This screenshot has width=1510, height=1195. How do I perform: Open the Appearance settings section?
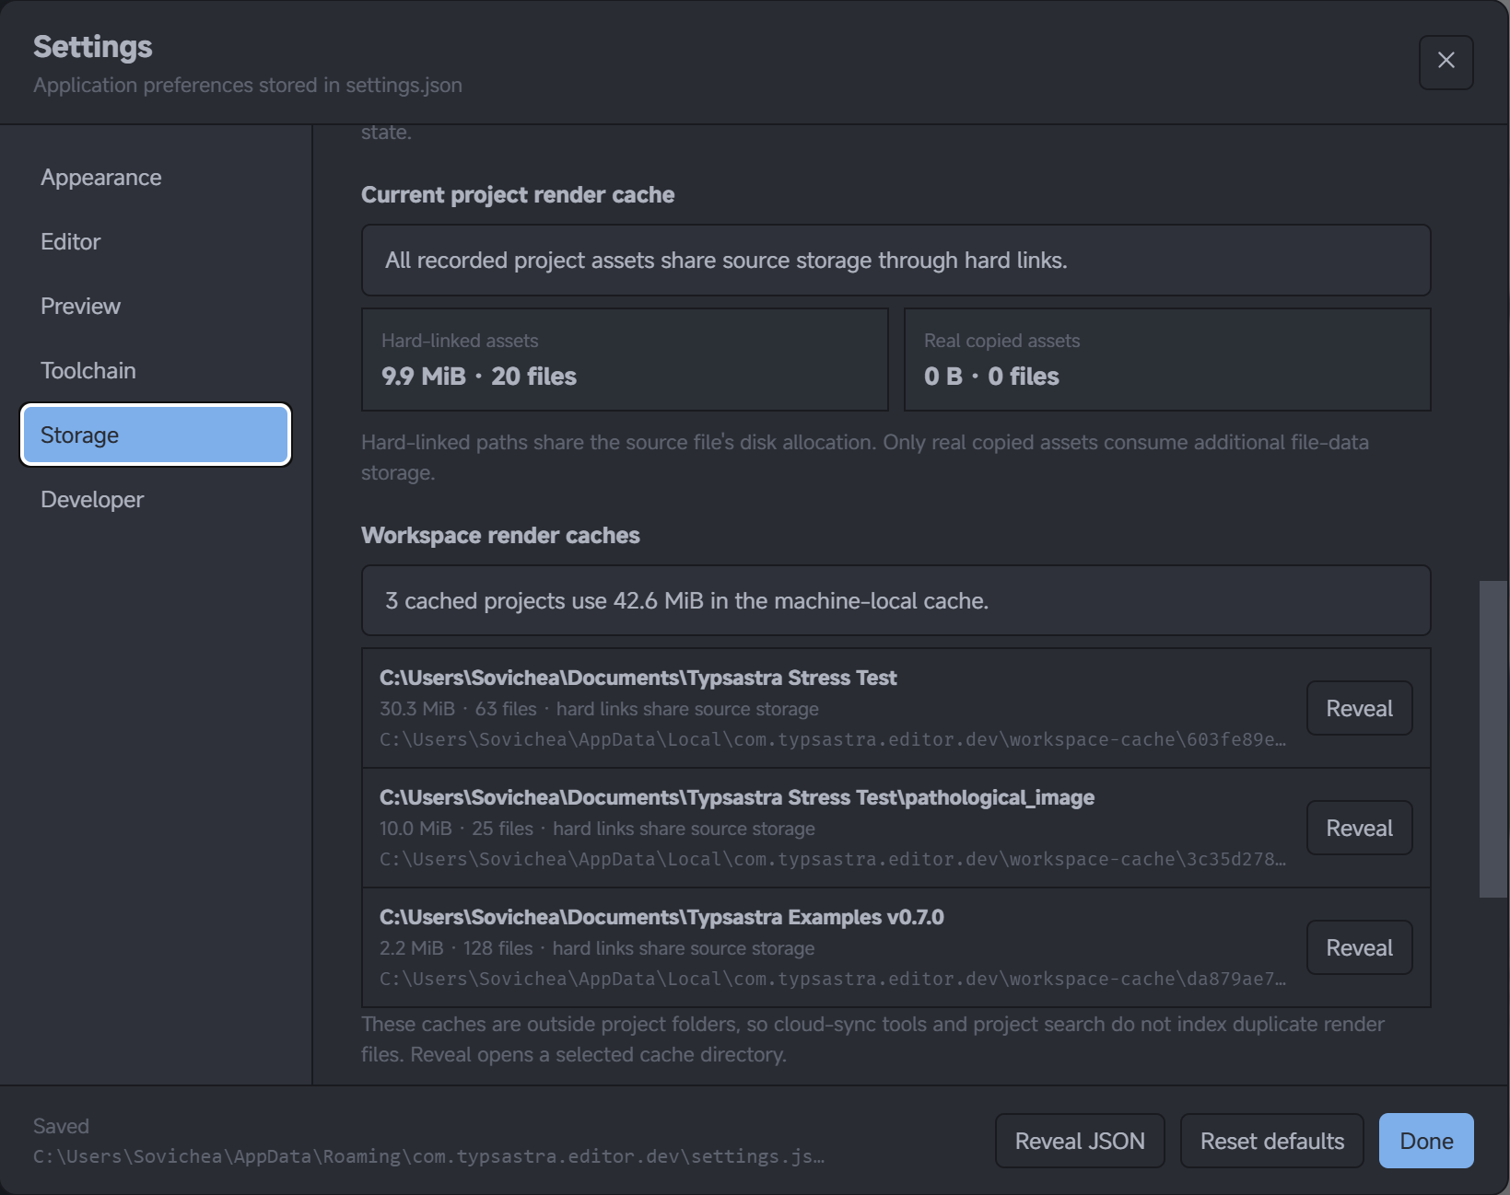pos(156,178)
